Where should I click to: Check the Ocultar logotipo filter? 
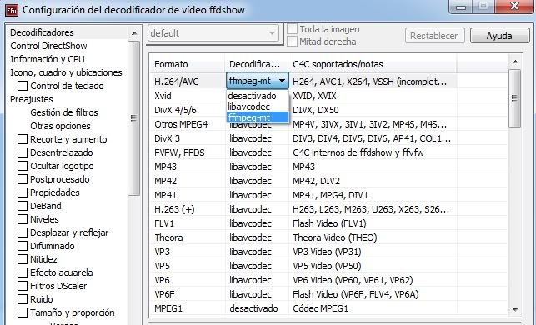click(23, 166)
